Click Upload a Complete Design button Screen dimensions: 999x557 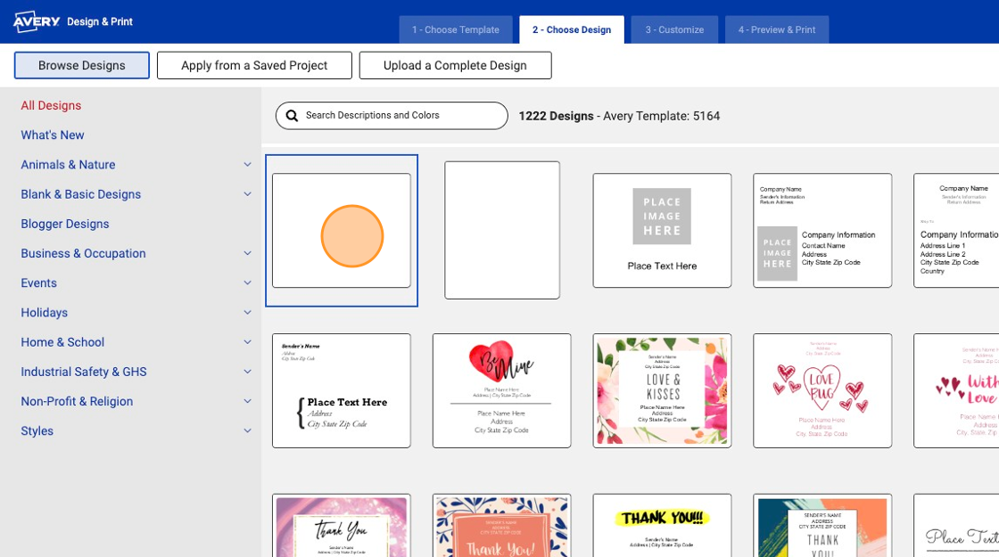[x=455, y=66]
